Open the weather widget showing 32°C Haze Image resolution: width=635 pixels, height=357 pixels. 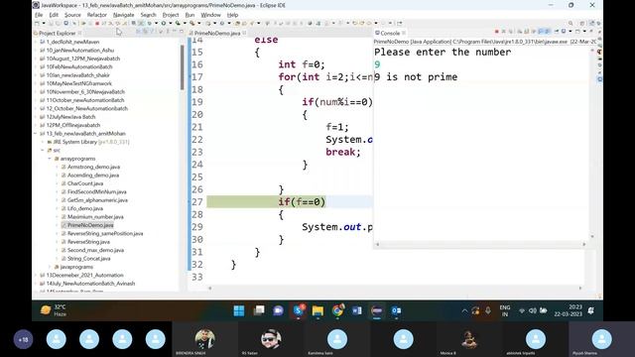[x=54, y=310]
